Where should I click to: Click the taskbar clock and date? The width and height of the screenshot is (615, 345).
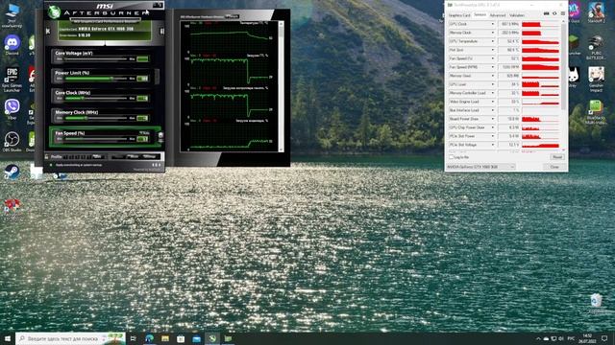click(587, 338)
